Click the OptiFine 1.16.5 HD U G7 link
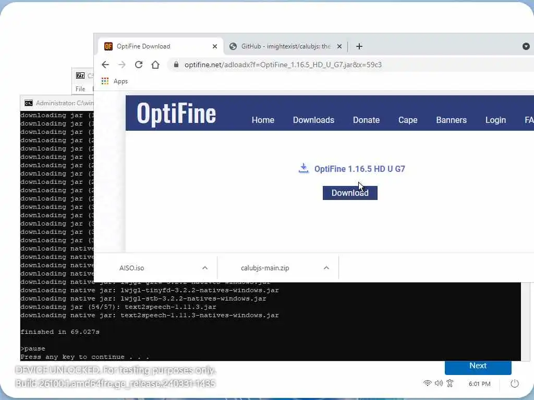Image resolution: width=534 pixels, height=400 pixels. (x=360, y=169)
